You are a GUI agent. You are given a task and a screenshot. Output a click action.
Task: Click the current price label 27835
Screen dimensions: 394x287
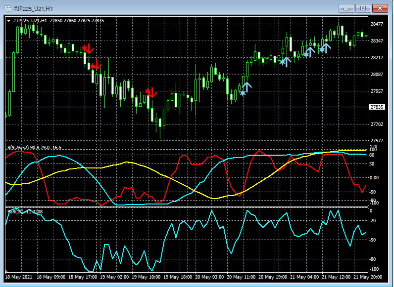point(377,107)
